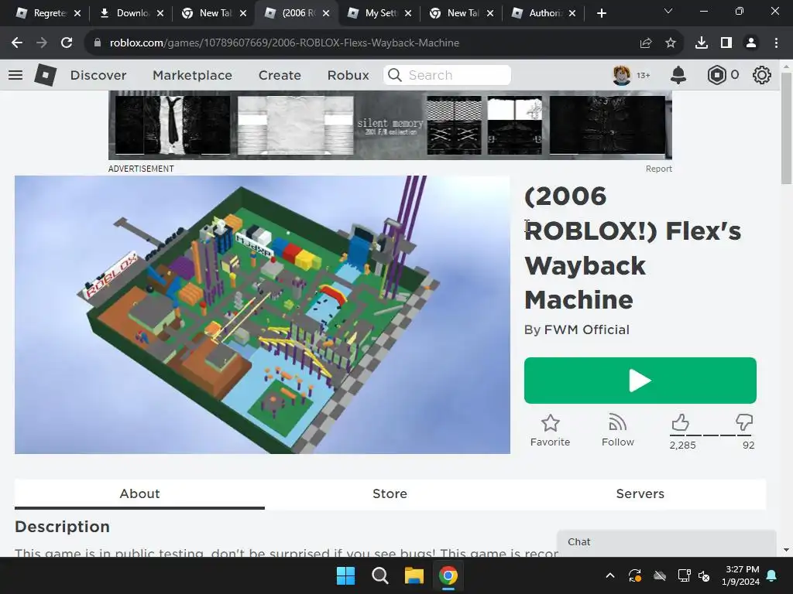Open the Marketplace page
This screenshot has height=594, width=793.
click(192, 75)
